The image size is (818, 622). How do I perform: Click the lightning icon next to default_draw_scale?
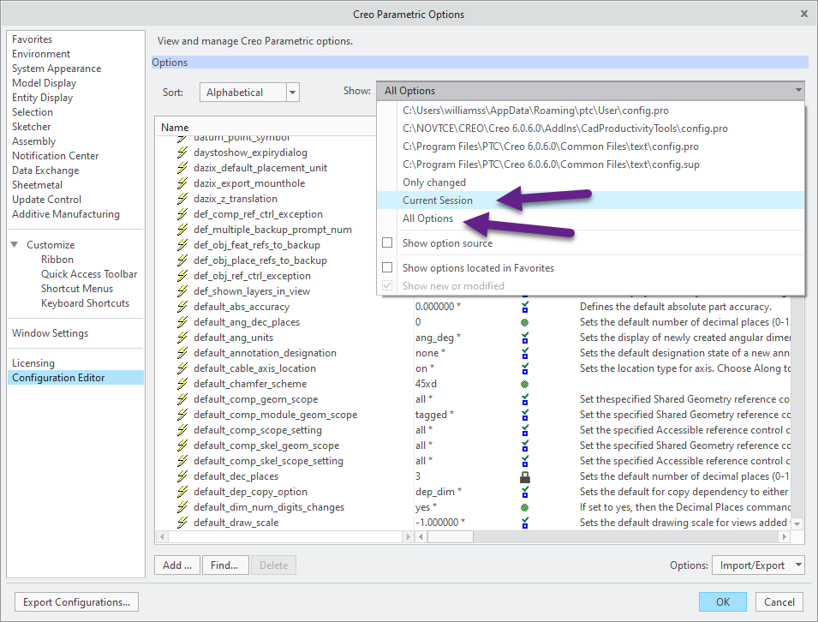182,523
